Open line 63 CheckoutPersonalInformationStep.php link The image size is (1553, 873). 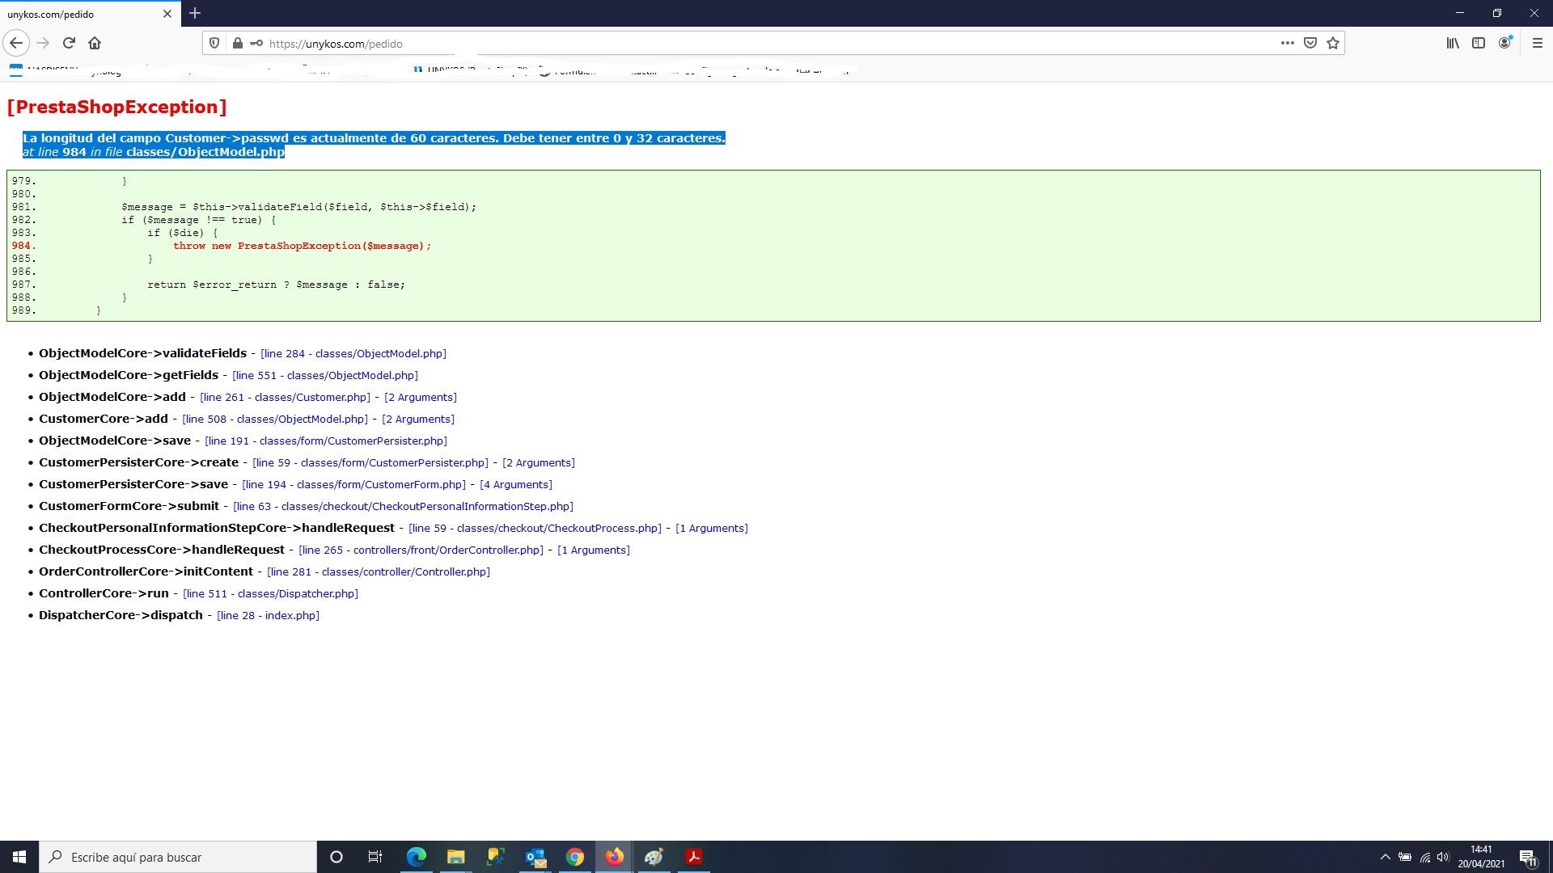coord(403,506)
